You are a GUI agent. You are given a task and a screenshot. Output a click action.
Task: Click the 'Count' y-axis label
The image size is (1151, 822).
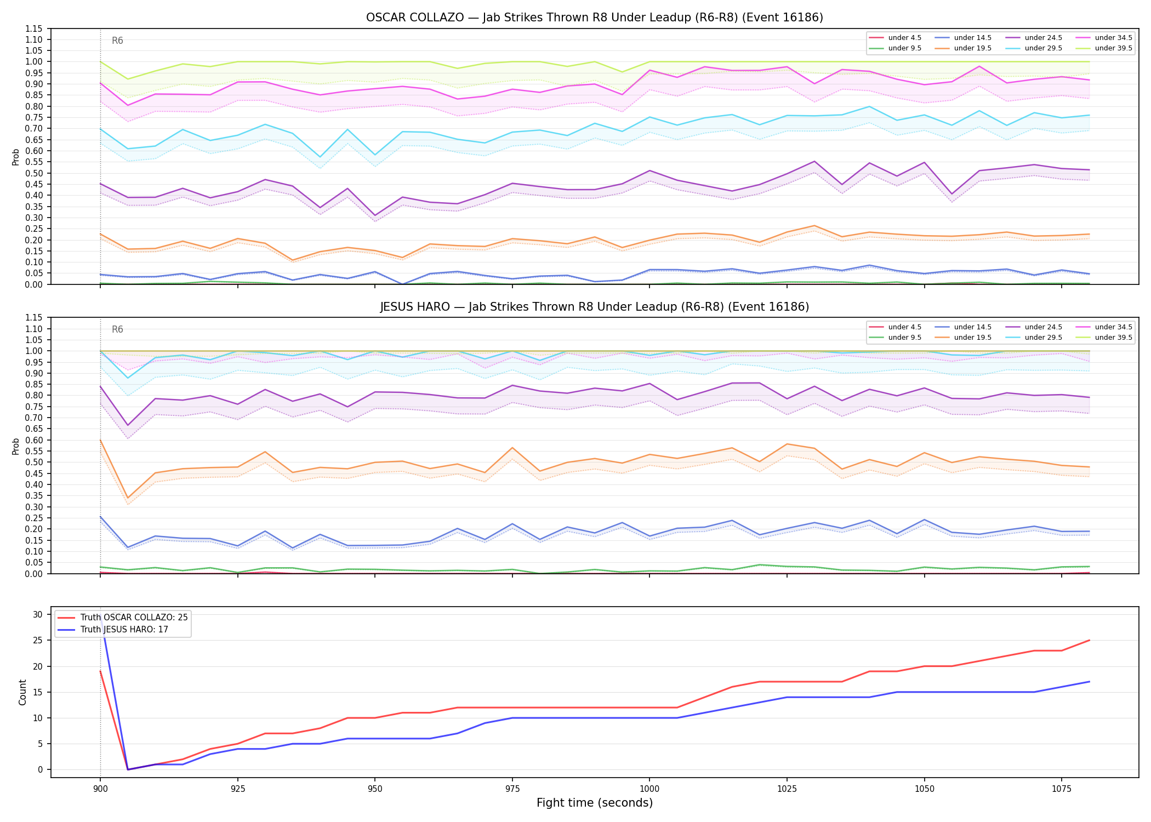pyautogui.click(x=22, y=692)
